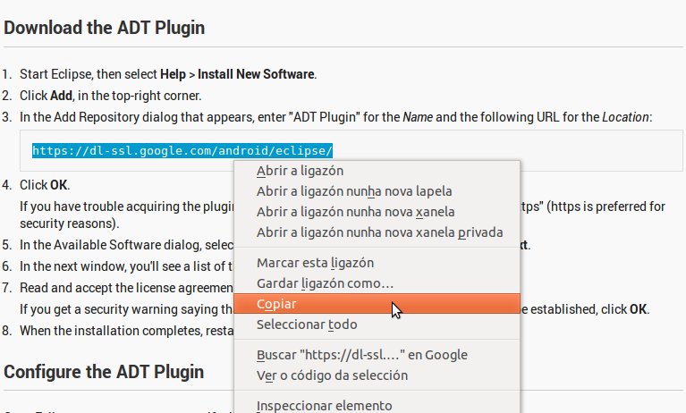Click 'When the installation completes' step text
Image resolution: width=686 pixels, height=413 pixels.
(127, 331)
